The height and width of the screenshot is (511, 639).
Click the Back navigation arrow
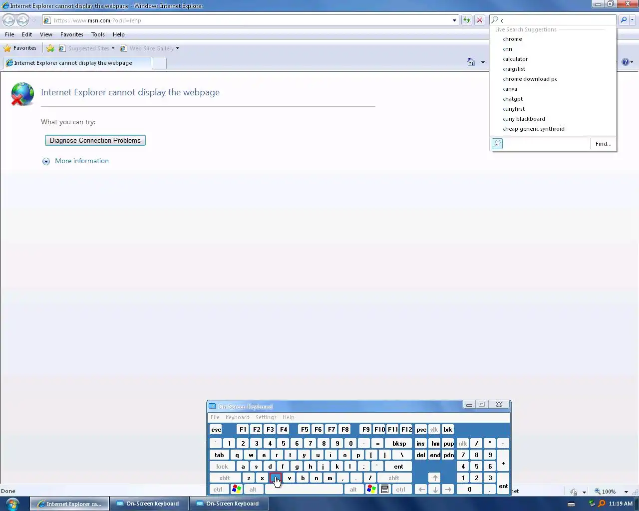9,20
